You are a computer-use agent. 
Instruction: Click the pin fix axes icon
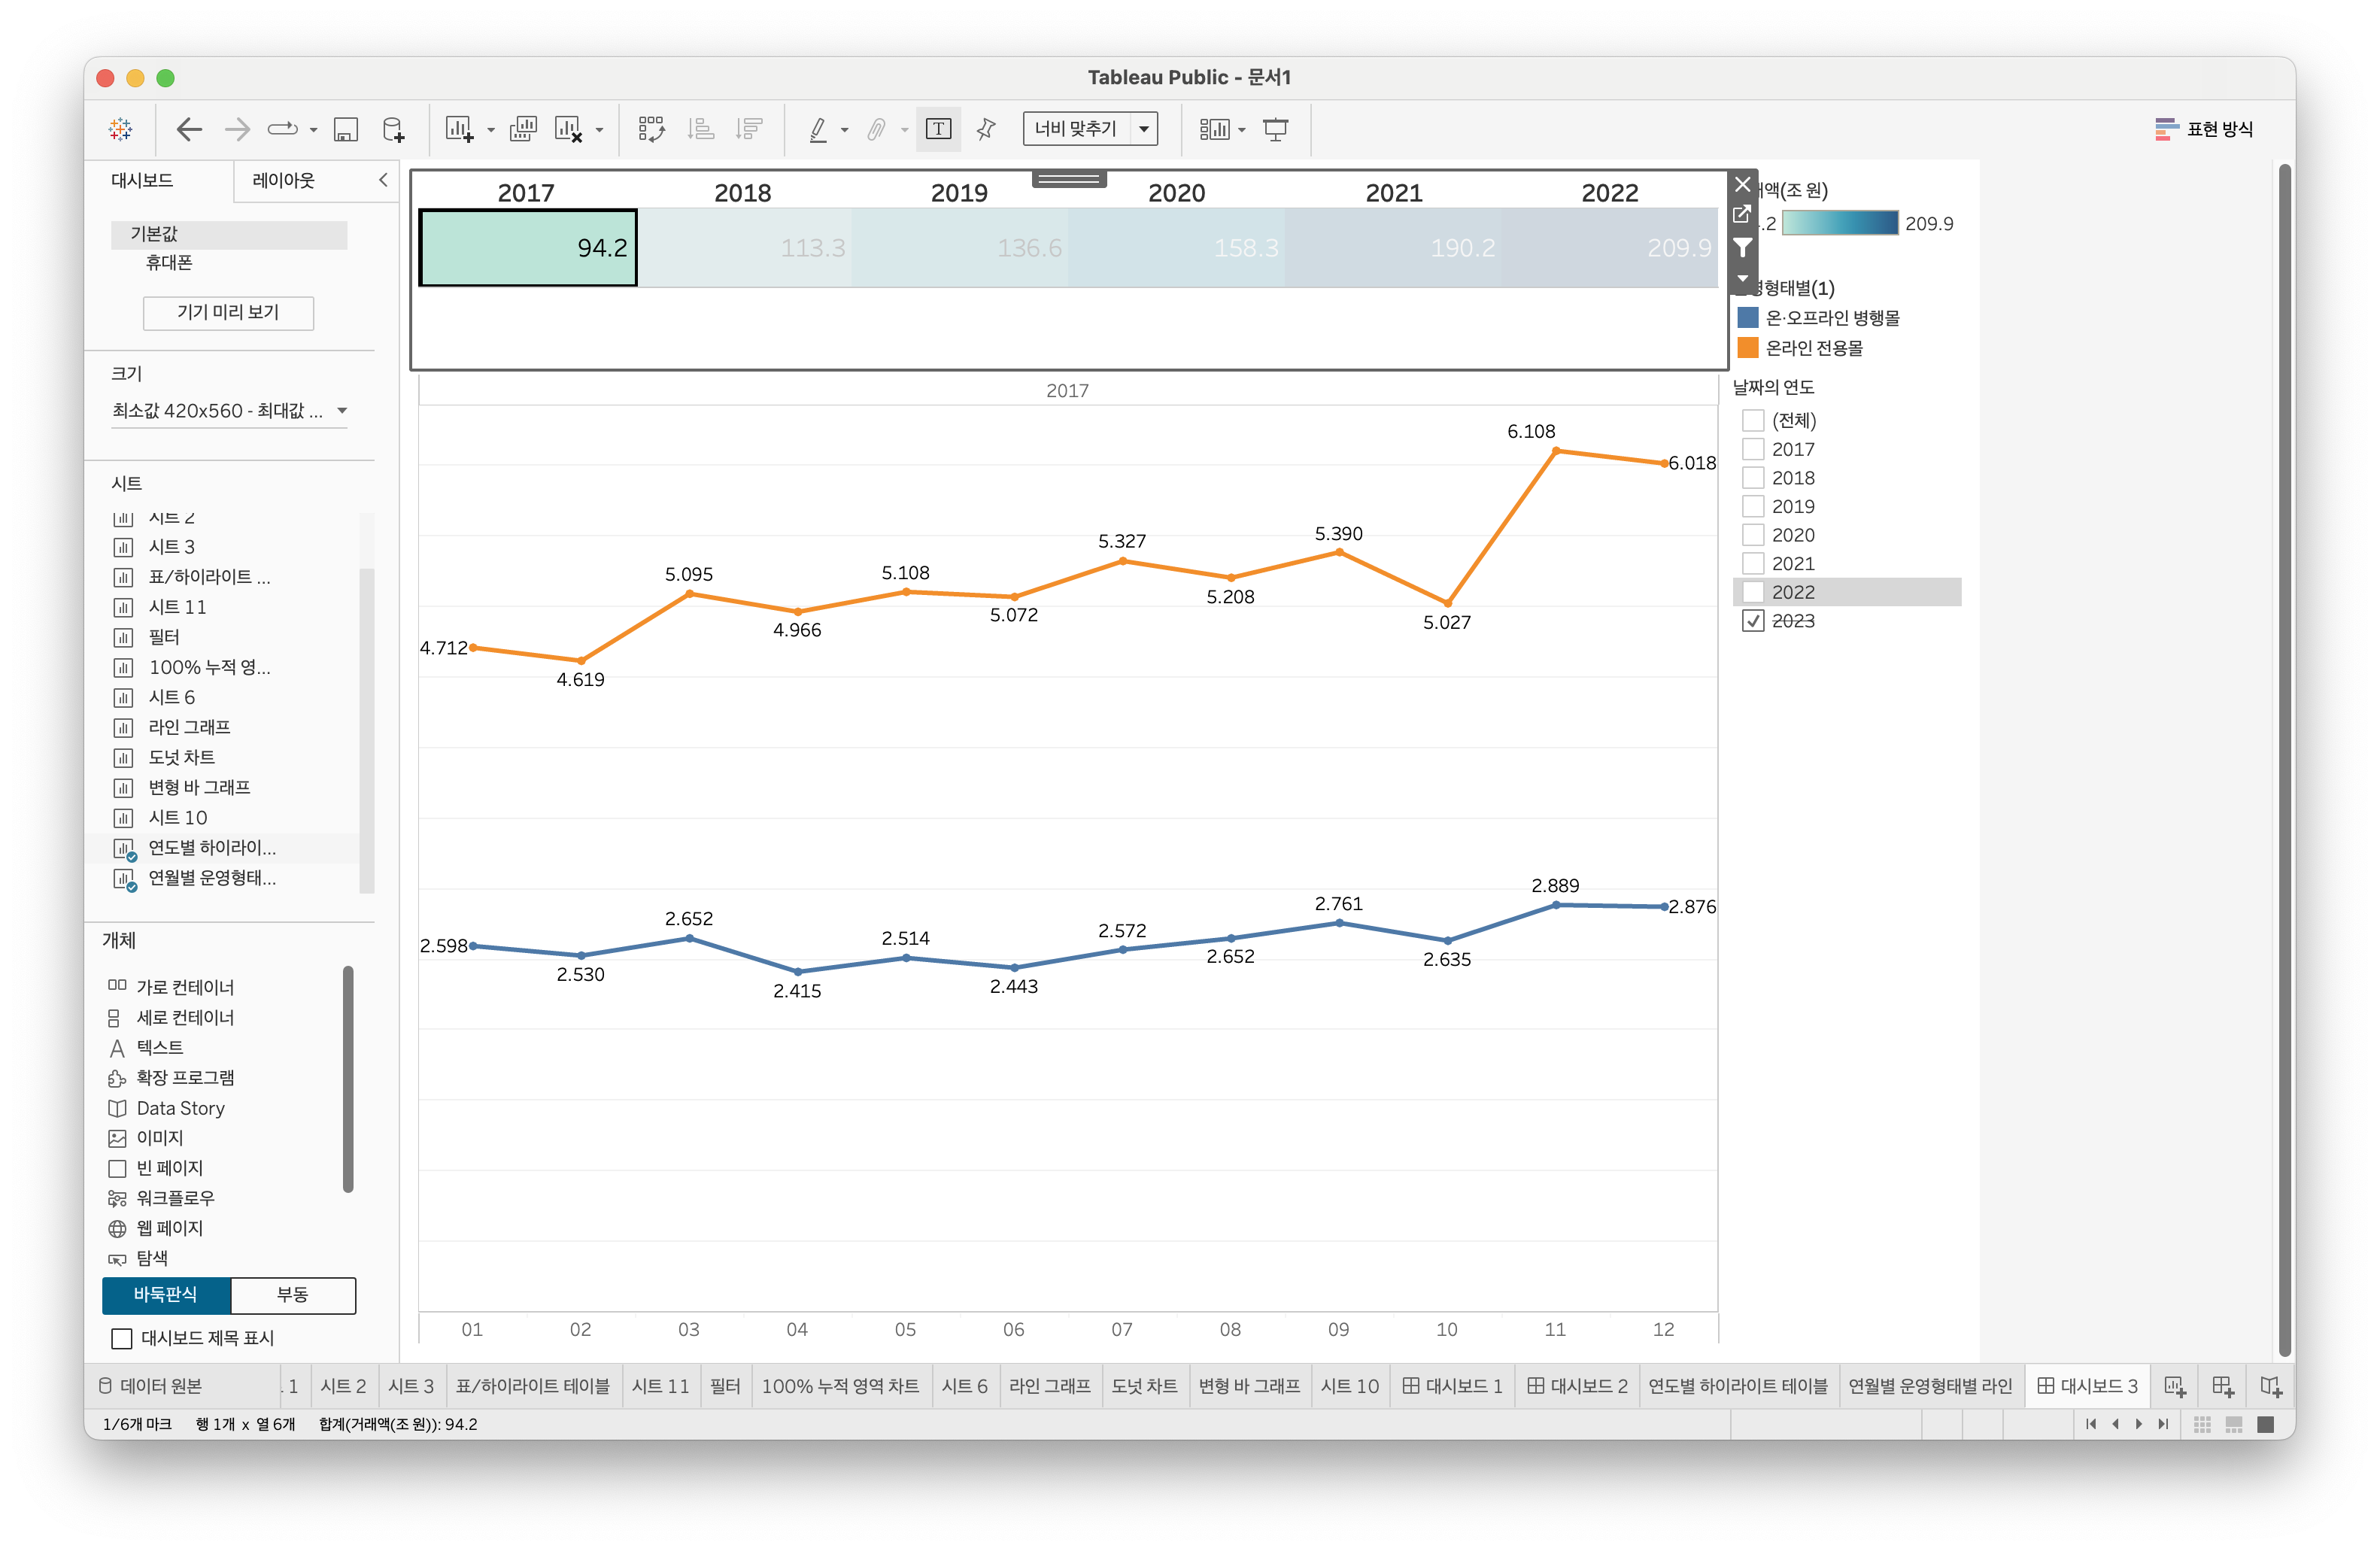(986, 129)
